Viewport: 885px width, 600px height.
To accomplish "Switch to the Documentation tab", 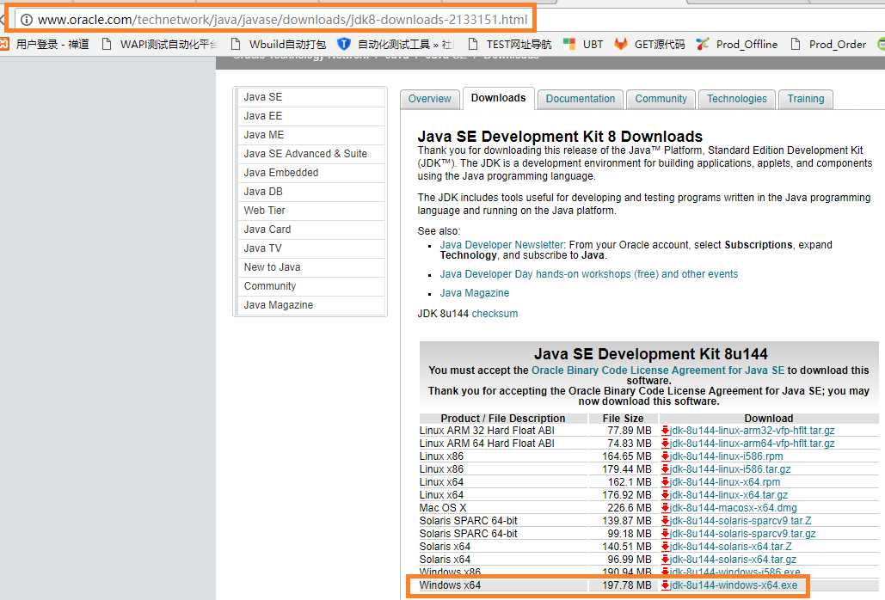I will click(581, 99).
